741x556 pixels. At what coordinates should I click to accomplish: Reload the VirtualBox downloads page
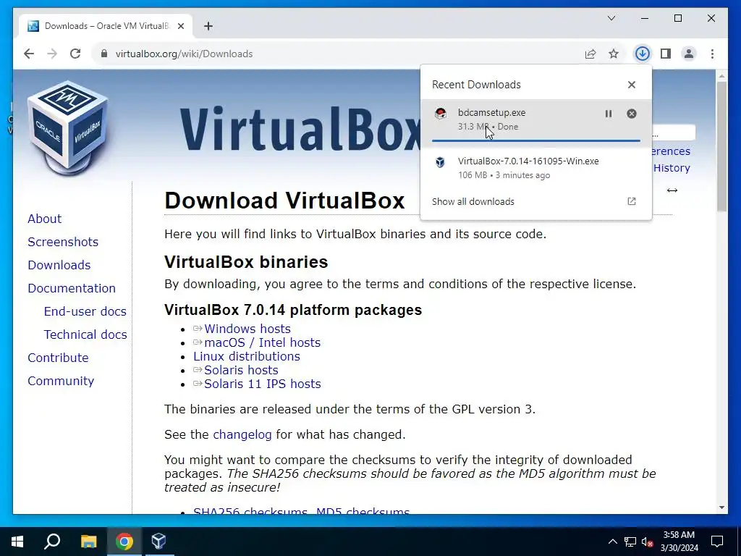tap(75, 54)
